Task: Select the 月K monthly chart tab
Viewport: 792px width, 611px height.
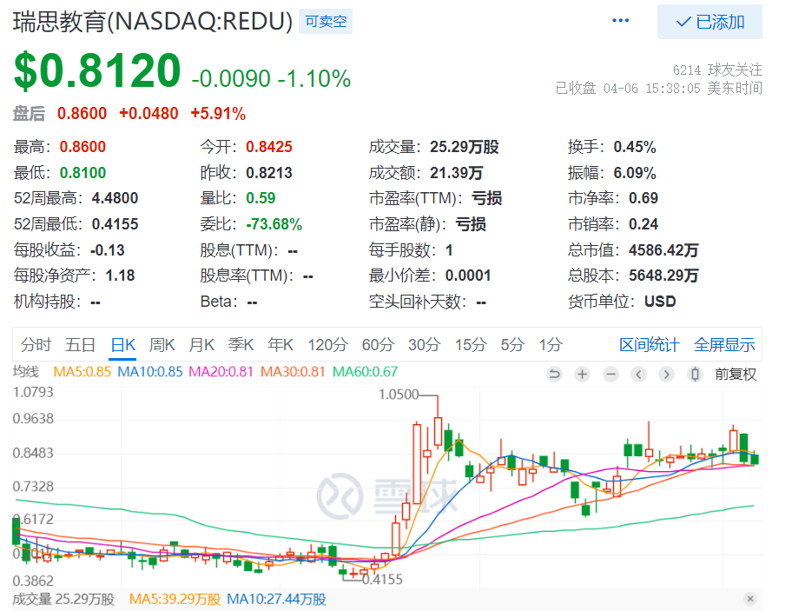Action: tap(201, 345)
